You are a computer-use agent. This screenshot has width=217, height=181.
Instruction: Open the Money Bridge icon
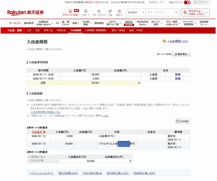click(99, 11)
